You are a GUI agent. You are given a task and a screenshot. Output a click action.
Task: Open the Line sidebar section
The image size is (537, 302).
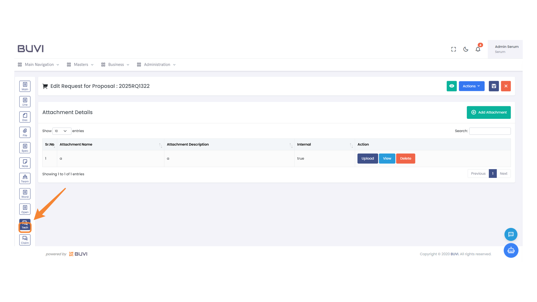pyautogui.click(x=25, y=102)
